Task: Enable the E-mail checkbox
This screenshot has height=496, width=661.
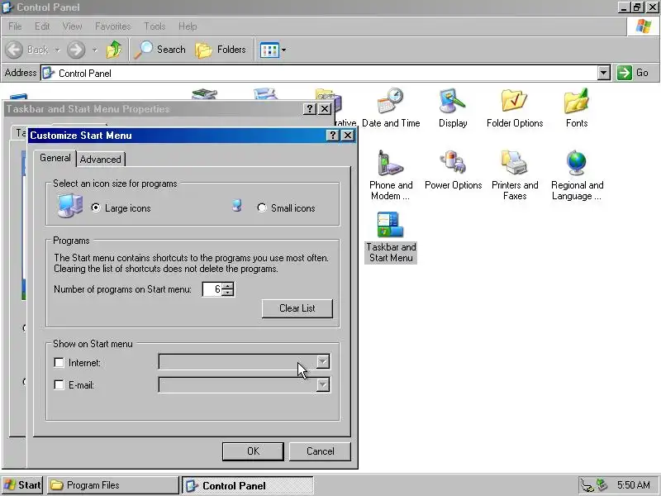Action: click(x=59, y=385)
